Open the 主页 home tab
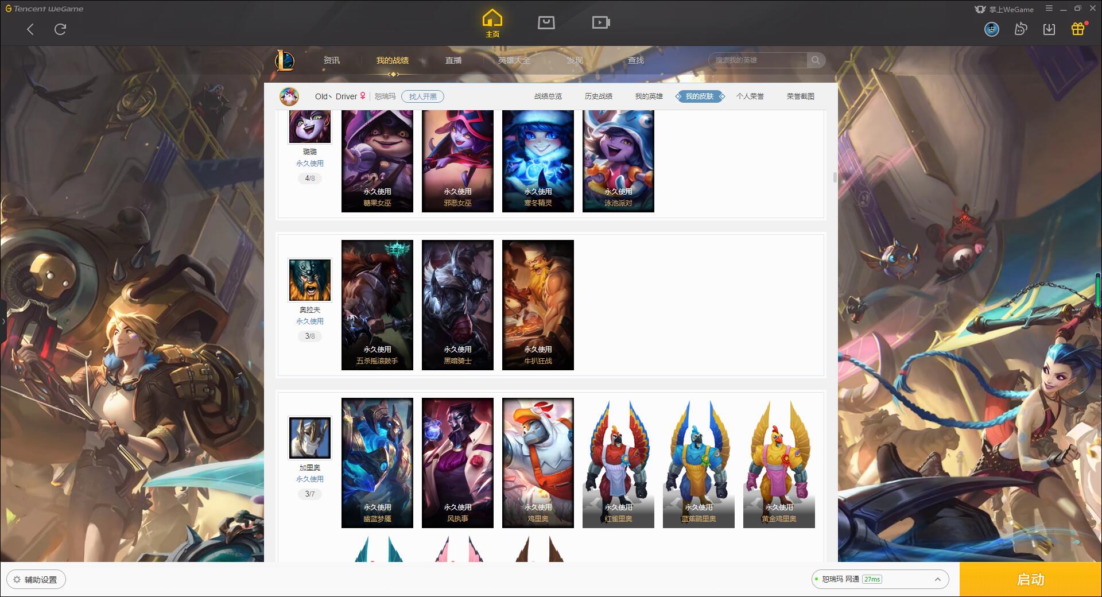 492,24
